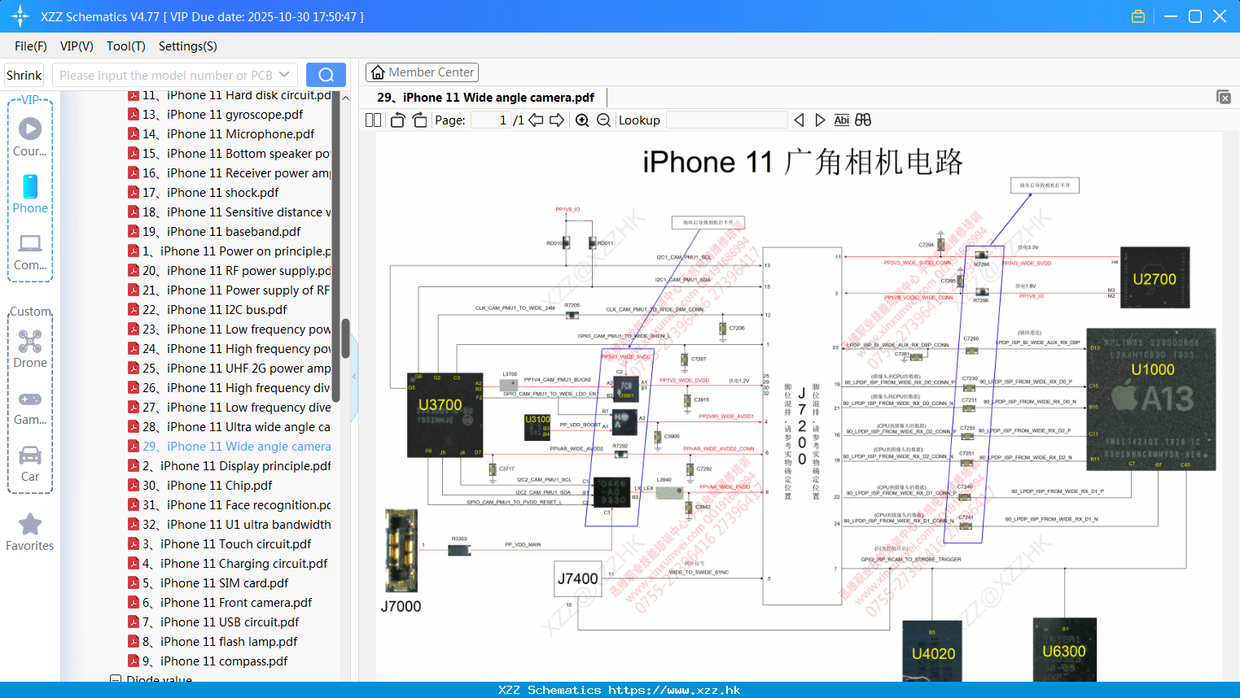The image size is (1240, 698).
Task: Rotate page clockwise
Action: point(419,120)
